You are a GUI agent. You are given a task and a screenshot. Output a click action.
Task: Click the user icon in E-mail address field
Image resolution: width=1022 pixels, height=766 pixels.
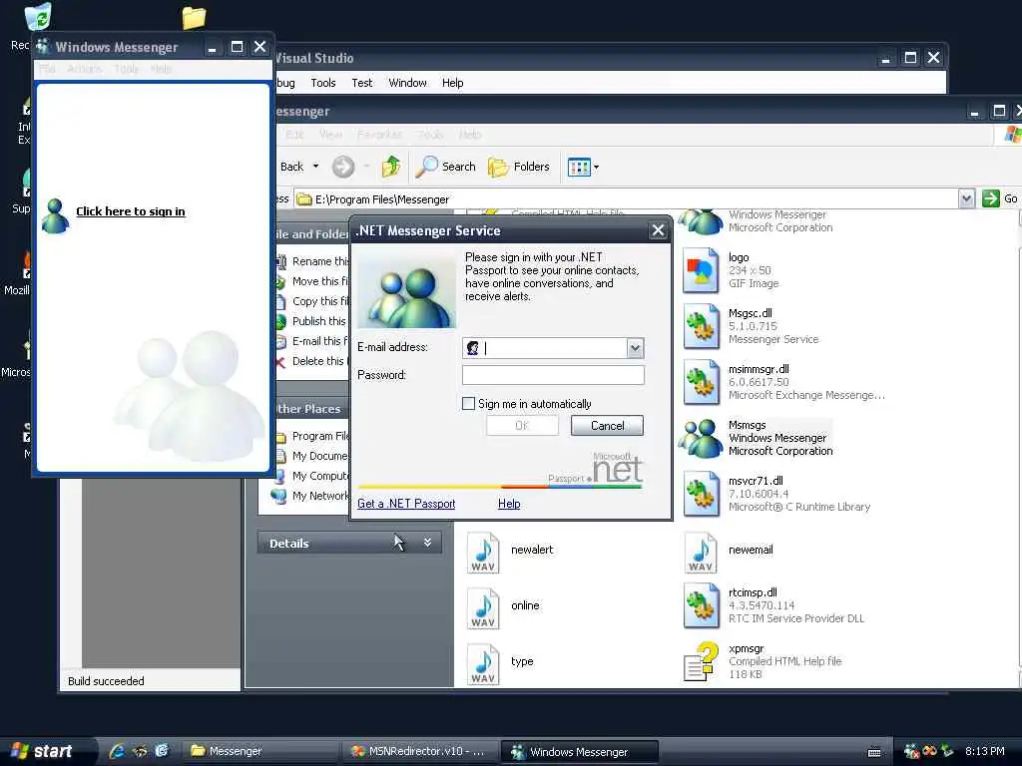tap(473, 348)
